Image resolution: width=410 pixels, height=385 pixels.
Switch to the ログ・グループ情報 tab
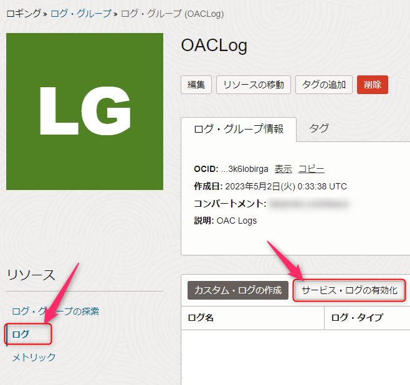[239, 129]
